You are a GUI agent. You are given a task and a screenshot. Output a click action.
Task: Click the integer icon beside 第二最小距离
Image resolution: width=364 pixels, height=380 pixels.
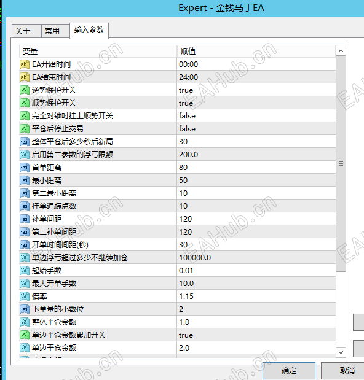pos(25,193)
